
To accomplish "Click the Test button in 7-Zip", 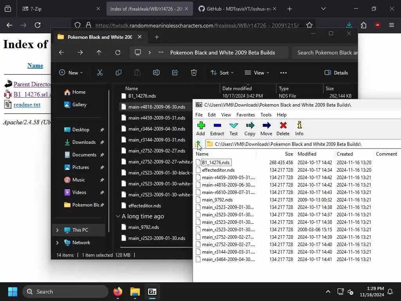I will coord(233,129).
